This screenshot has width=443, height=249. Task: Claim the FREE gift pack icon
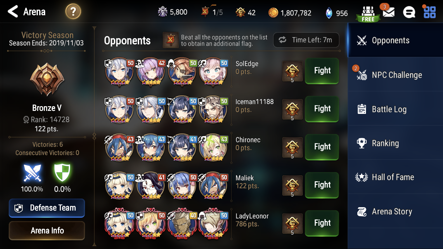click(x=368, y=14)
